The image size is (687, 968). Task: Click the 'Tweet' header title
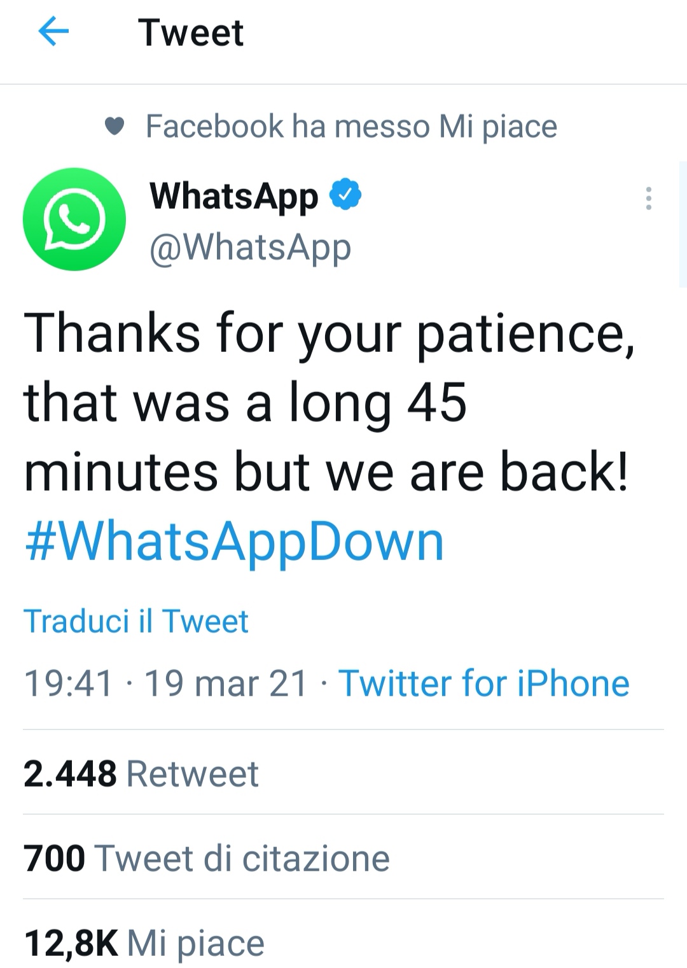tap(191, 33)
